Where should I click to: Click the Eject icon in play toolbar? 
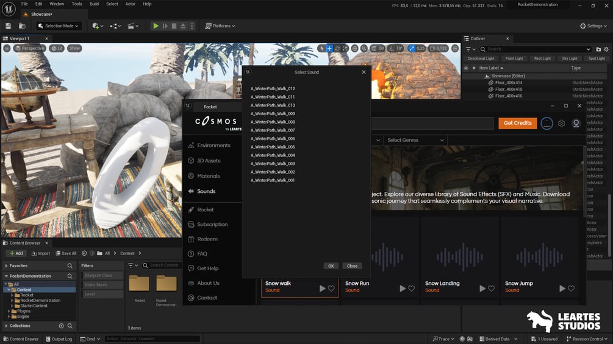tap(183, 26)
